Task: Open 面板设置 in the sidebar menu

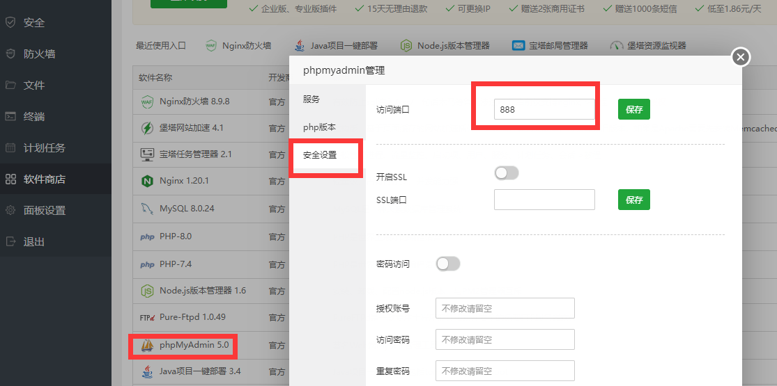Action: 45,210
